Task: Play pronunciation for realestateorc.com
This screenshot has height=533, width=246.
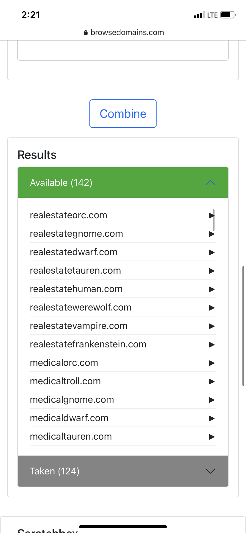Action: tap(212, 215)
